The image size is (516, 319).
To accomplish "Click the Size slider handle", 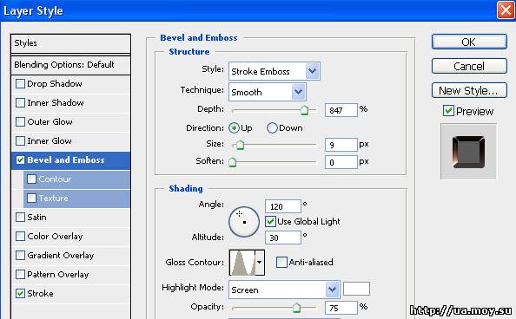I will [x=241, y=145].
